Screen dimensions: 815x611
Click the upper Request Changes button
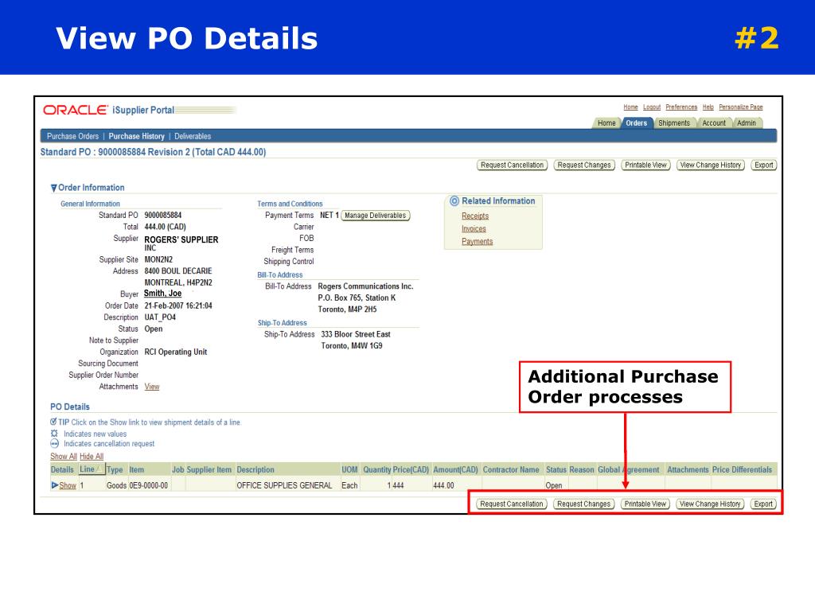click(x=584, y=165)
